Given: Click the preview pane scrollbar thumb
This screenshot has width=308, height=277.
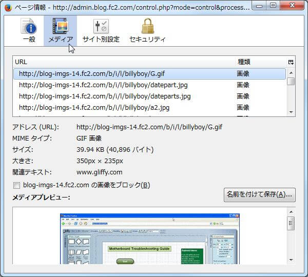Looking at the screenshot, I should (291, 223).
